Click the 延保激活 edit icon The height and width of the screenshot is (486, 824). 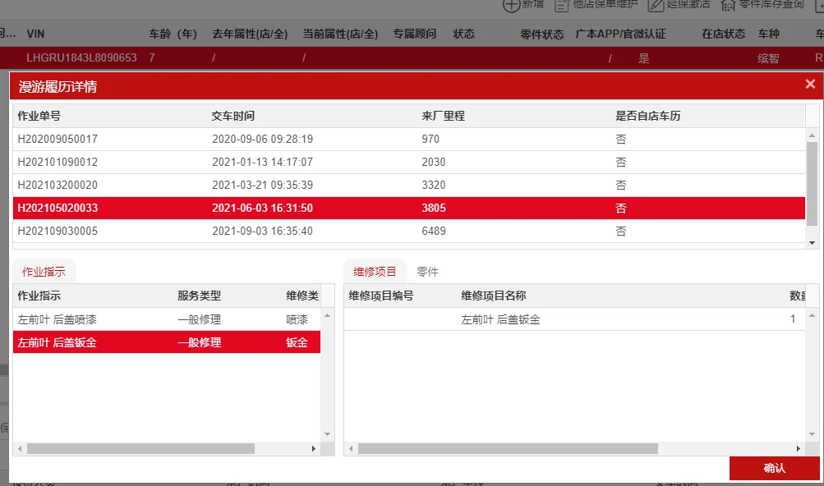click(656, 5)
